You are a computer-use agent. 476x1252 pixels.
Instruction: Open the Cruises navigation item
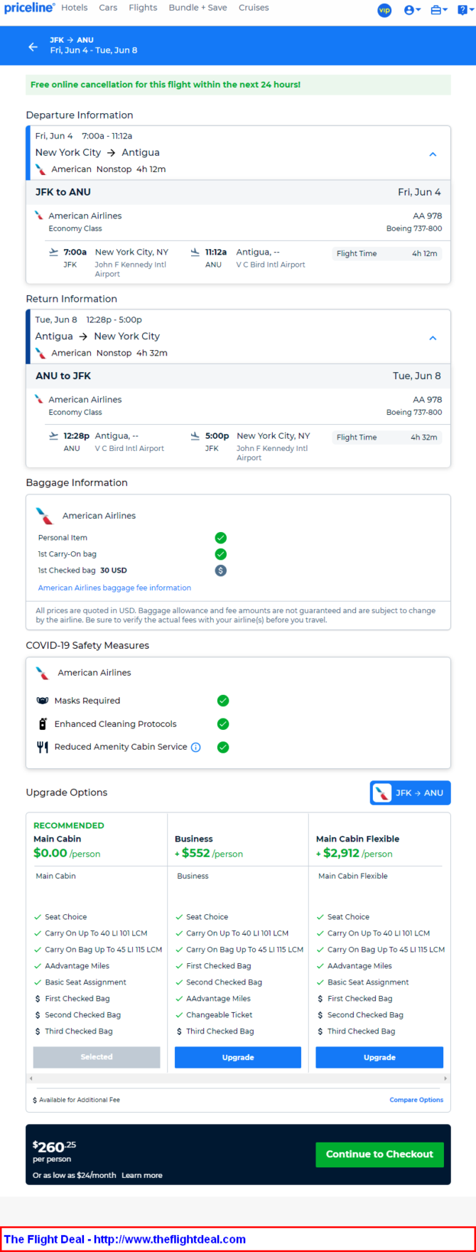[254, 8]
